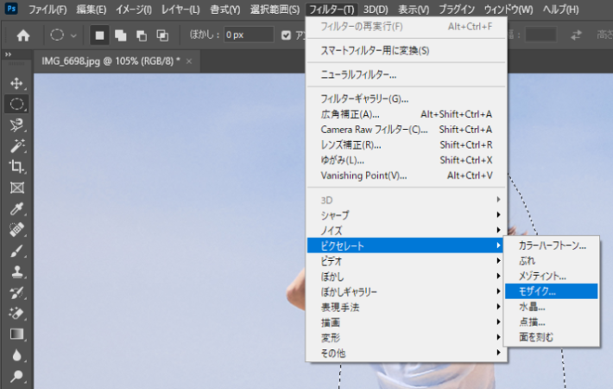Open the プラグイン menu

456,9
